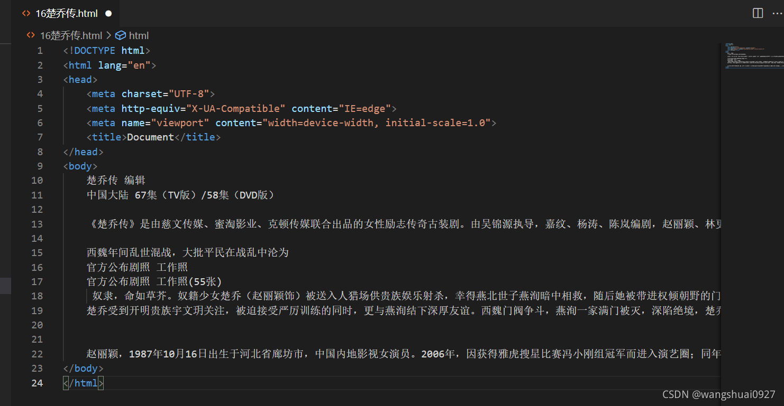784x406 pixels.
Task: Click the unsaved-changes dot on the 16楚乔传.html tab
Action: click(108, 14)
